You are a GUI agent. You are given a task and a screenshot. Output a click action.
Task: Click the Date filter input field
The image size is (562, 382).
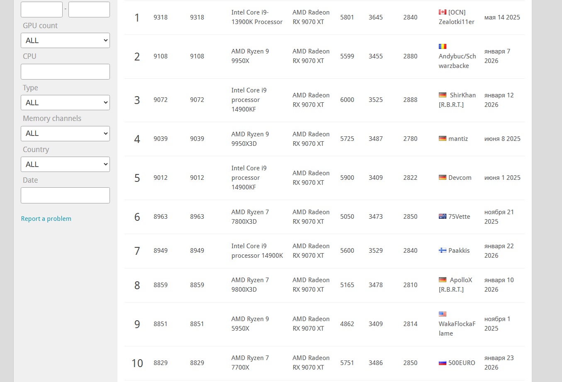65,196
